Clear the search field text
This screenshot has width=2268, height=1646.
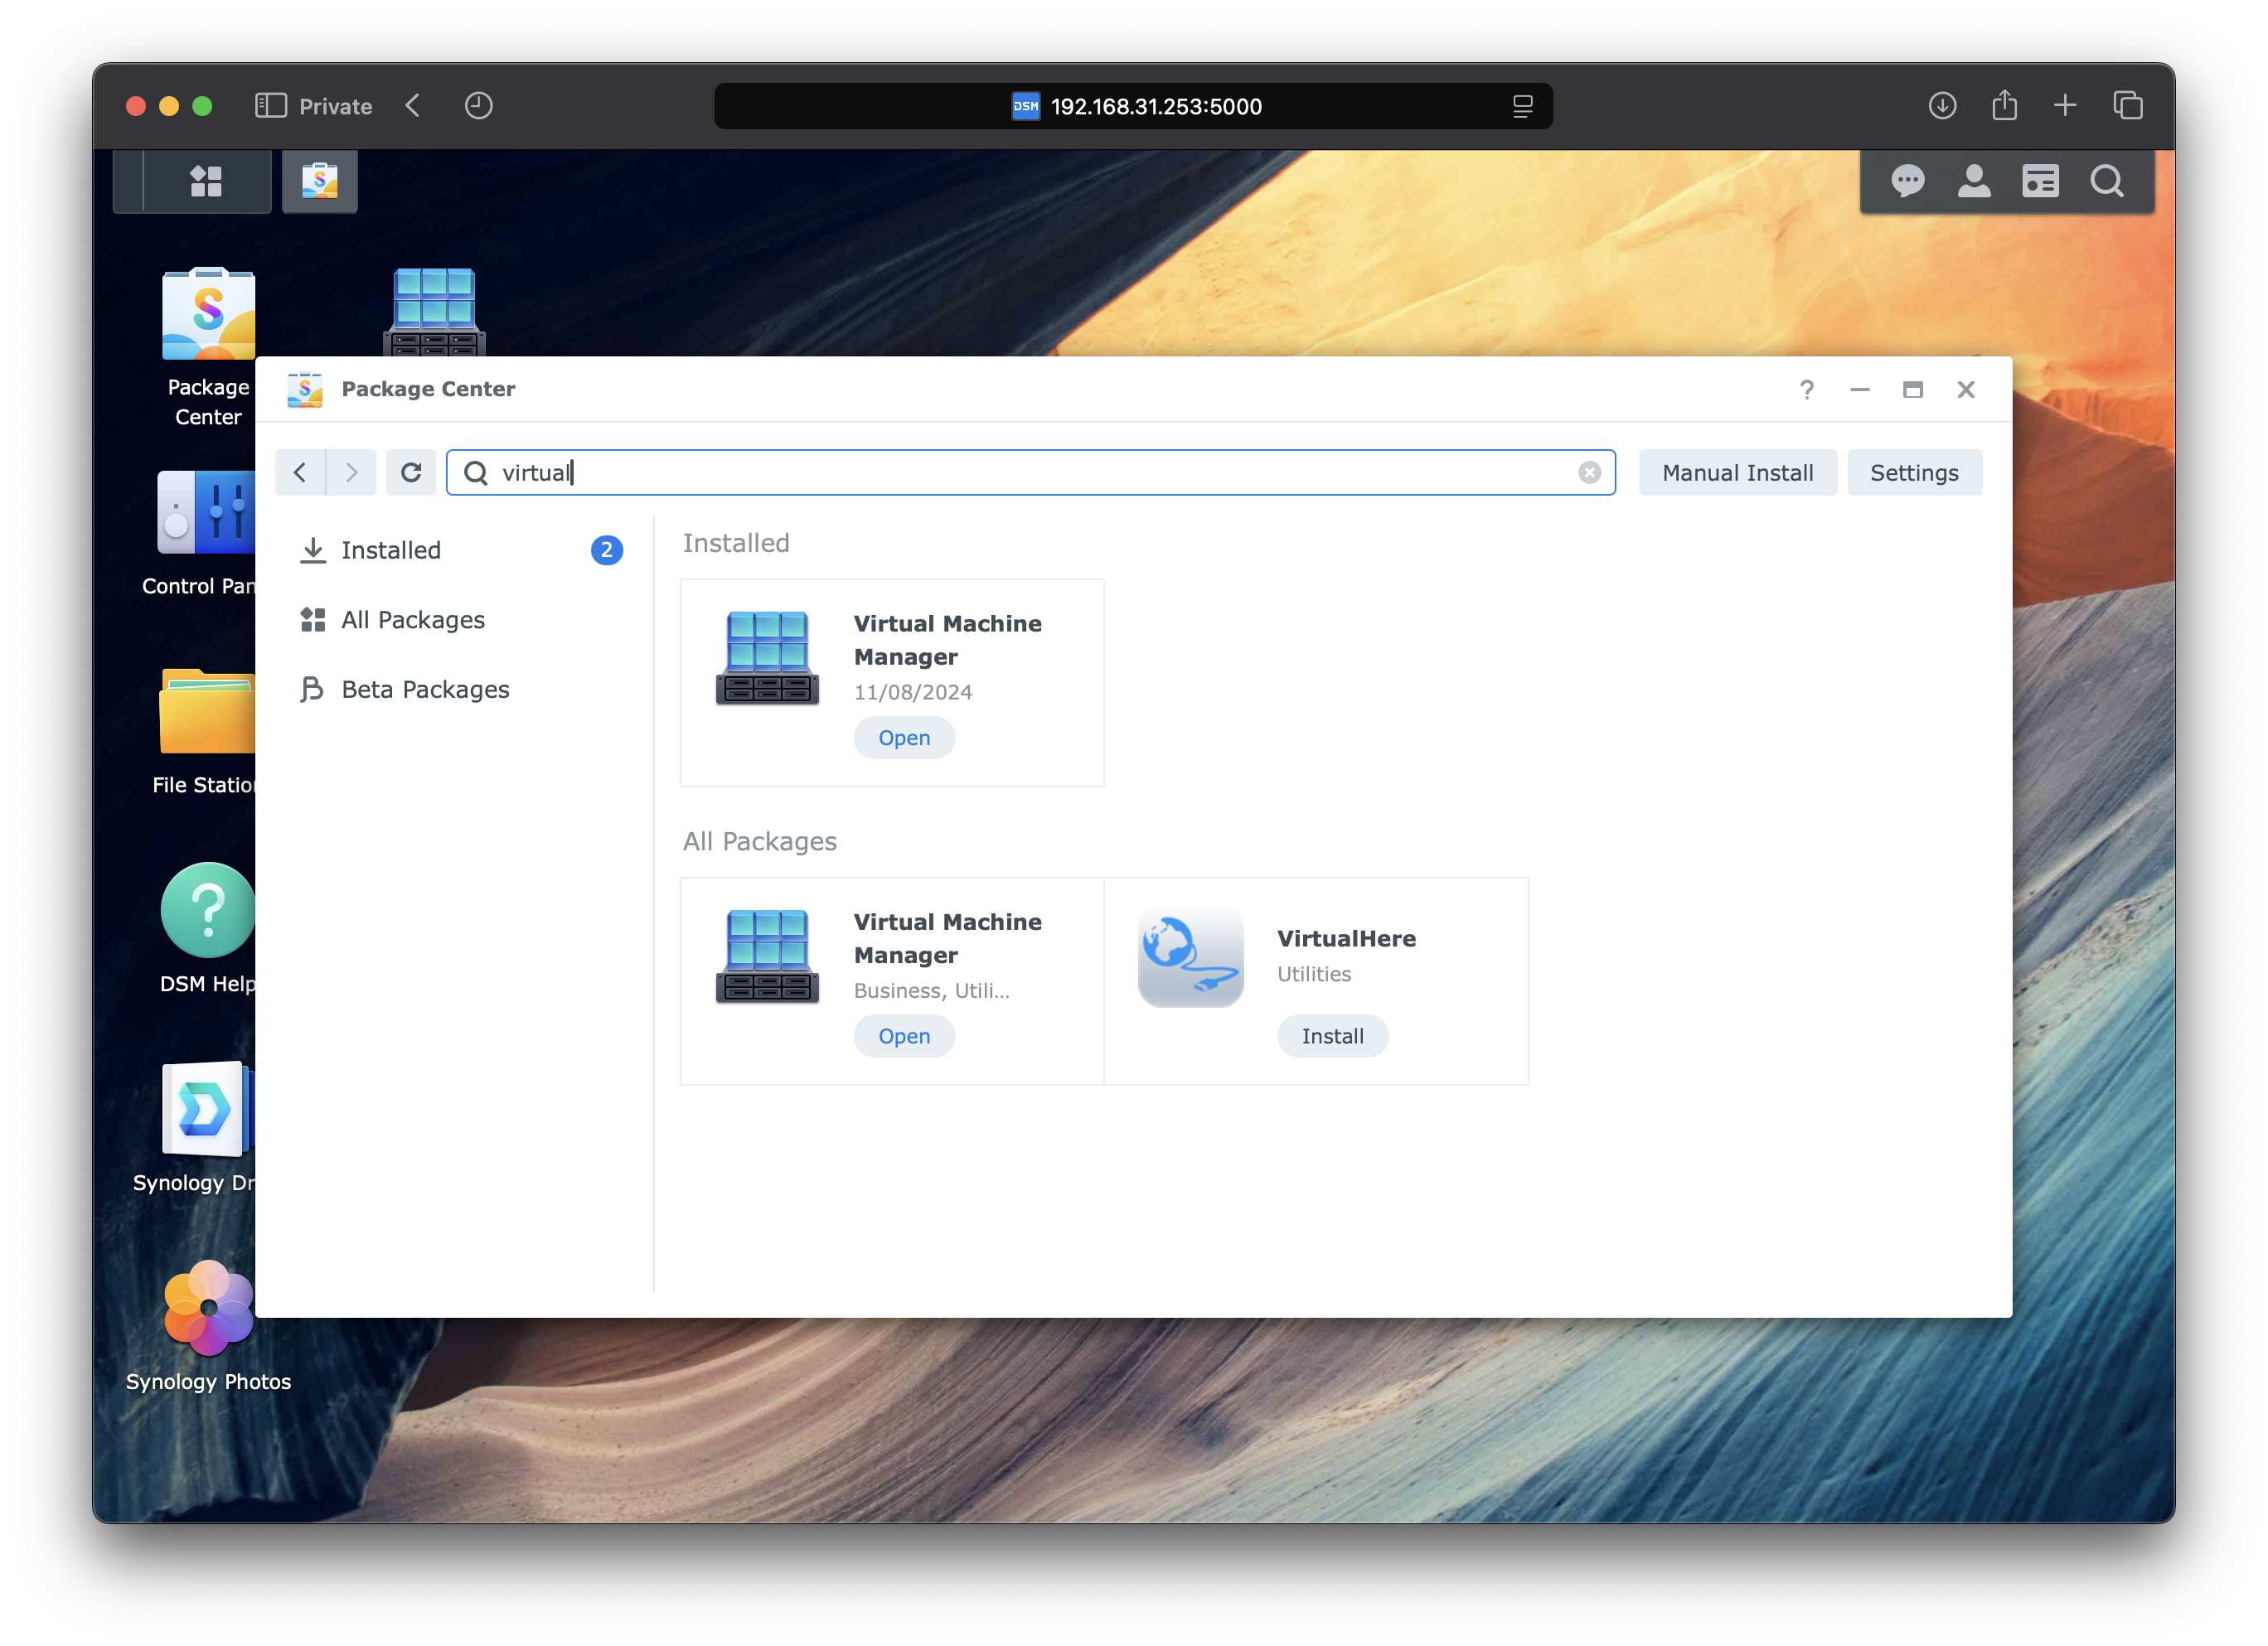click(x=1589, y=472)
